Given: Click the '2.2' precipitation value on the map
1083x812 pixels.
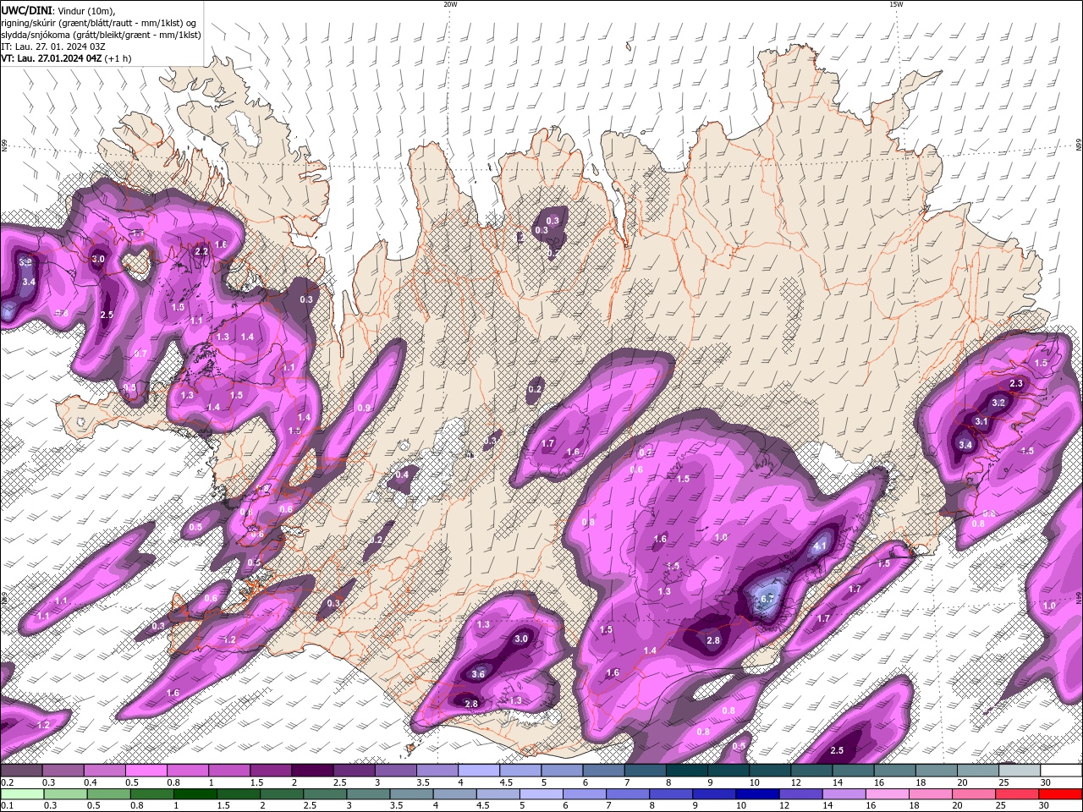Looking at the screenshot, I should point(201,251).
